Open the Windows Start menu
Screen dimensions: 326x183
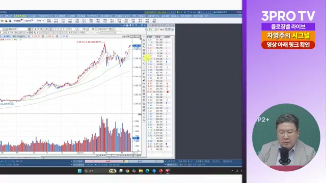click(x=79, y=171)
